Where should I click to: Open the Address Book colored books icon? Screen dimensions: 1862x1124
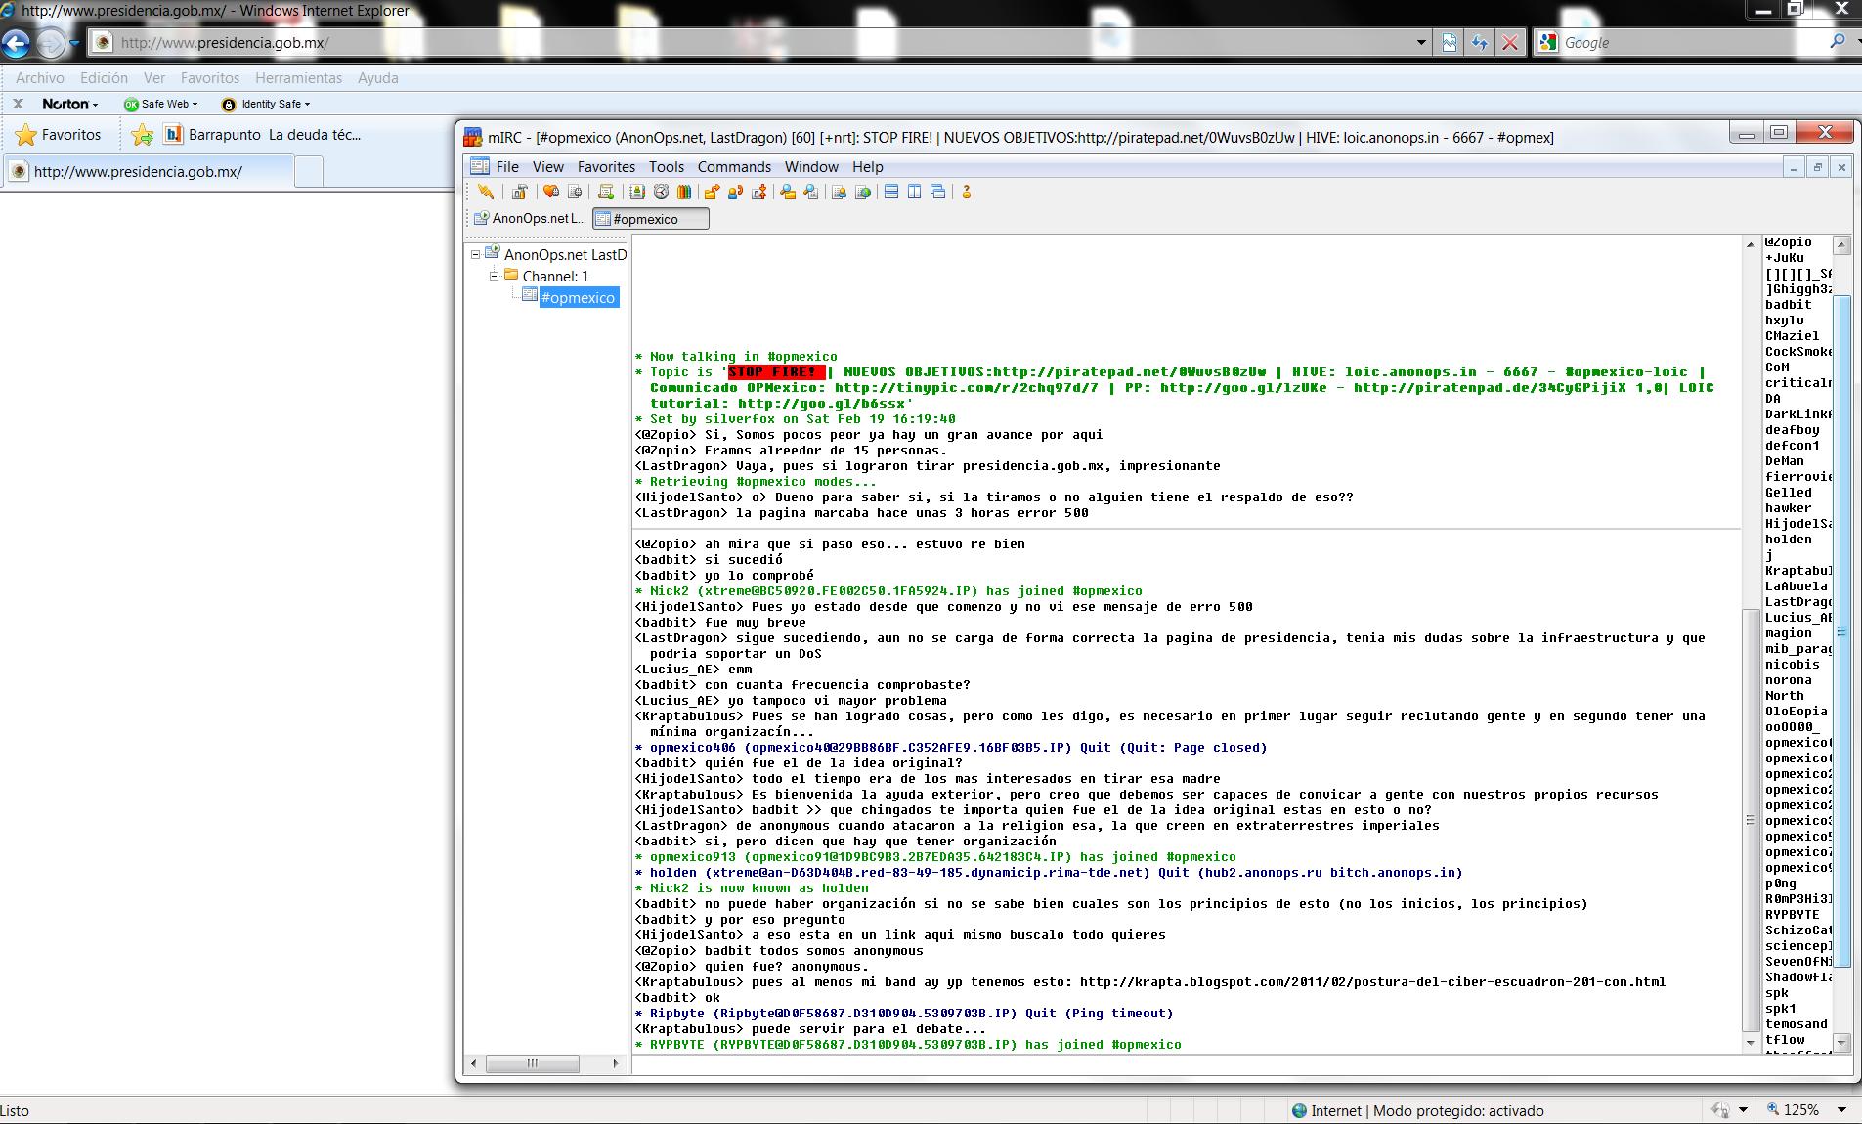[684, 193]
